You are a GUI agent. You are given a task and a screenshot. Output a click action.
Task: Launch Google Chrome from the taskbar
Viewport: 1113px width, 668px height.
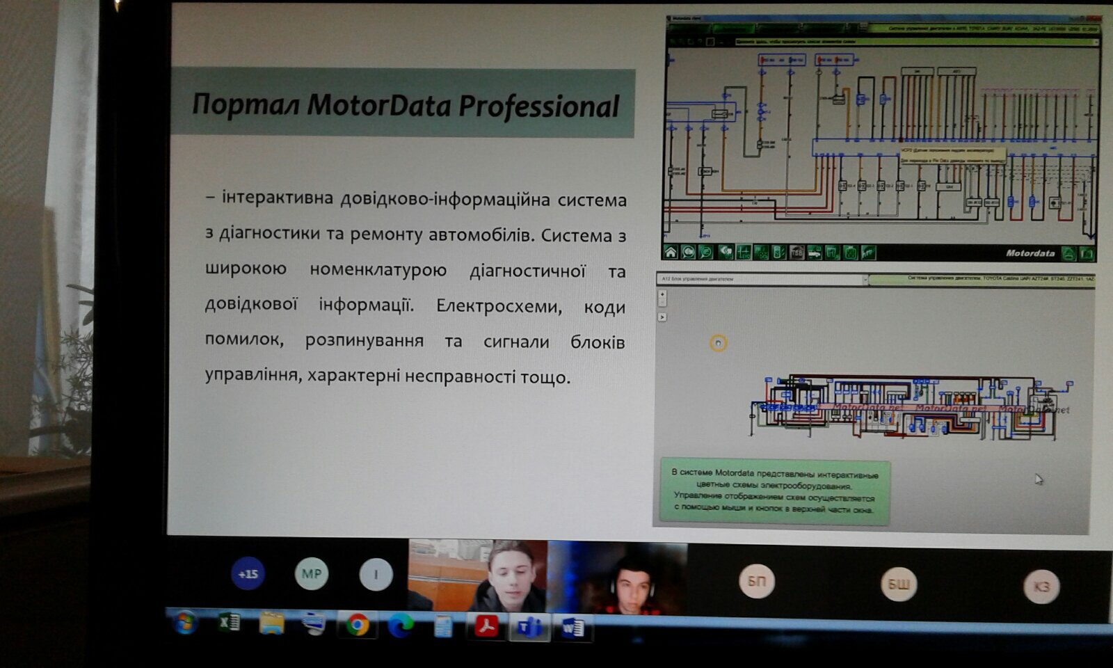coord(358,626)
